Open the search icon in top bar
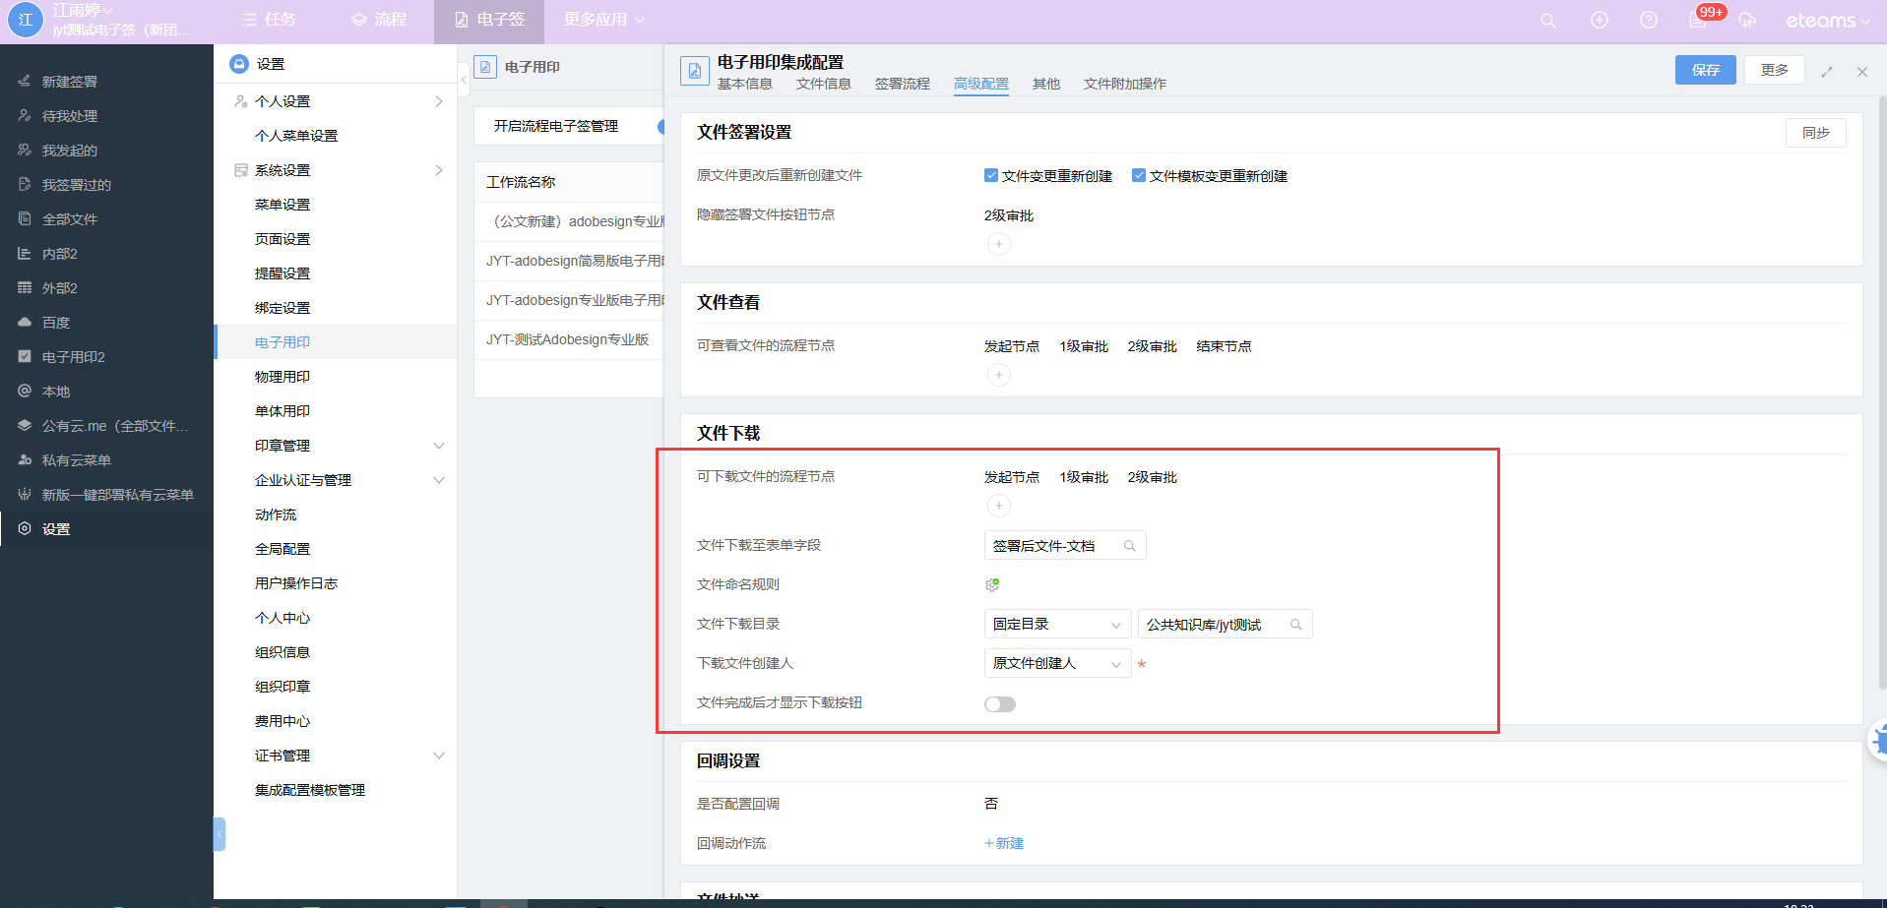This screenshot has height=908, width=1887. [x=1547, y=21]
